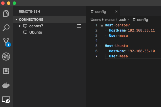Click the 'Host' keyword on line 1
The image size is (161, 107).
109,25
